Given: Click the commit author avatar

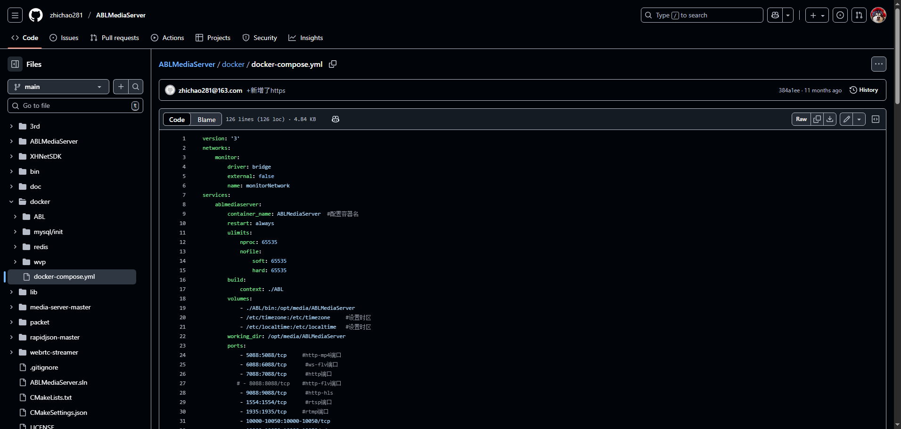Looking at the screenshot, I should (x=170, y=90).
